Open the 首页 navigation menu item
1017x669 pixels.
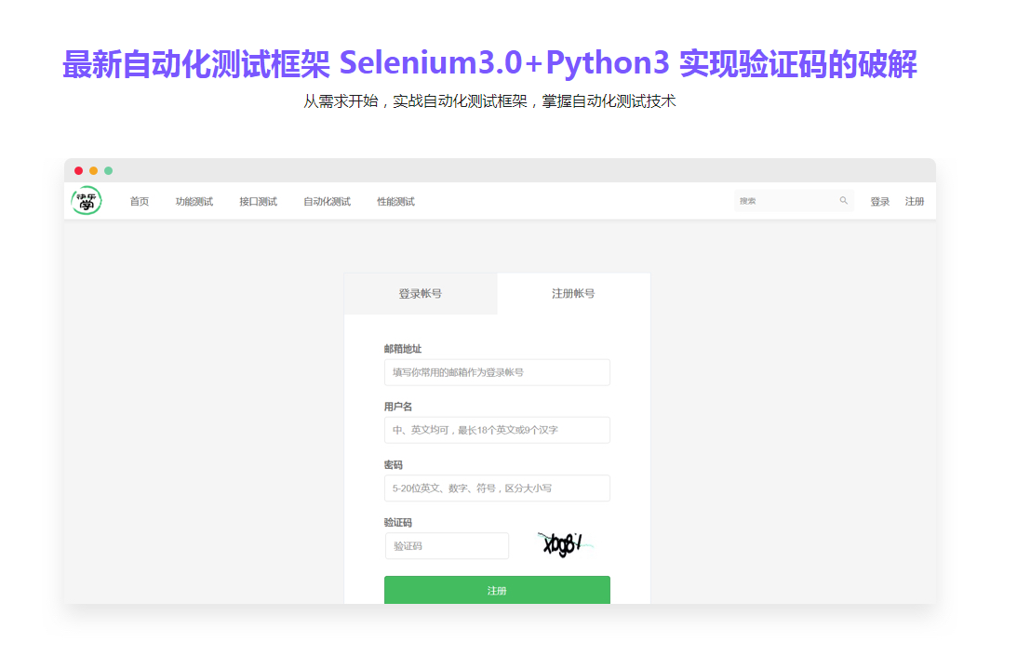[140, 201]
